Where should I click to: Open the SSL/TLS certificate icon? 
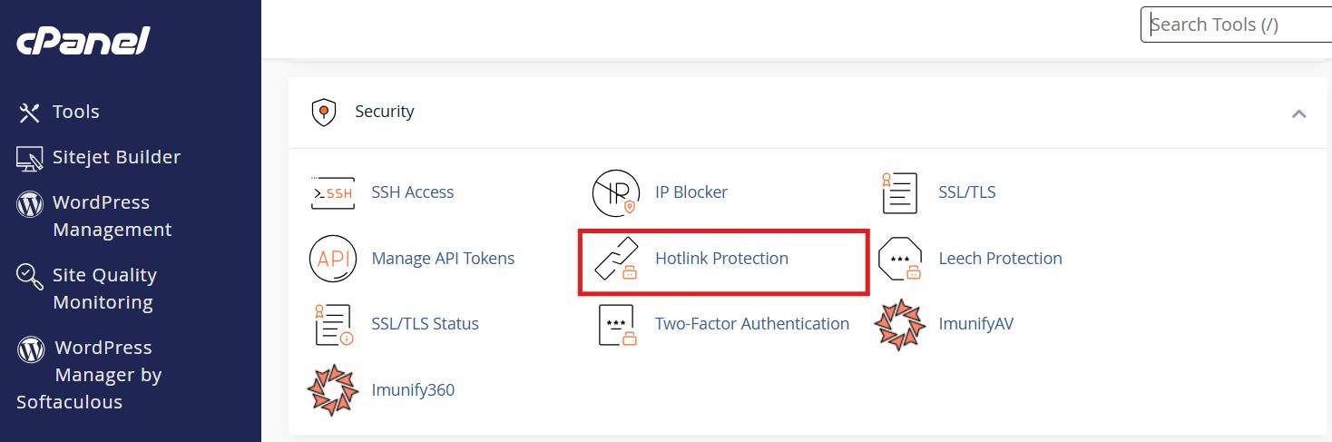[899, 192]
